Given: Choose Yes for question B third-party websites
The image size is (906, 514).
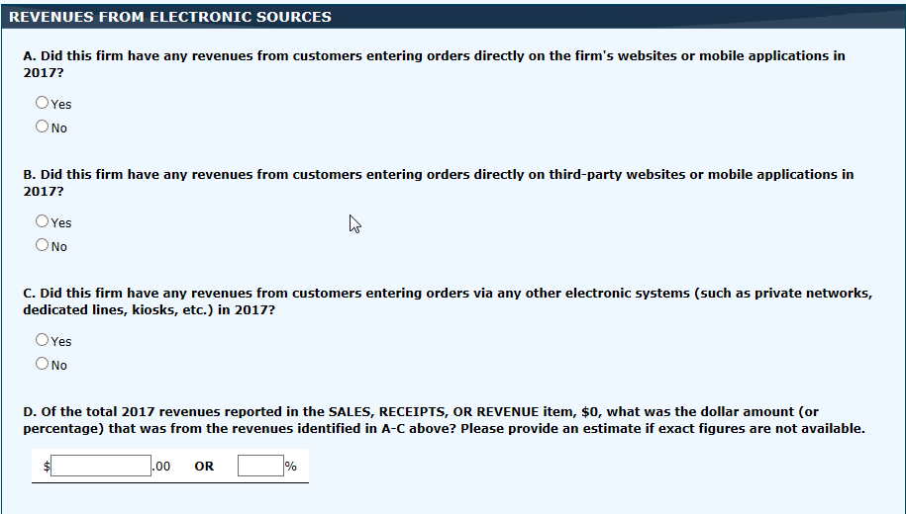Looking at the screenshot, I should click(x=42, y=221).
